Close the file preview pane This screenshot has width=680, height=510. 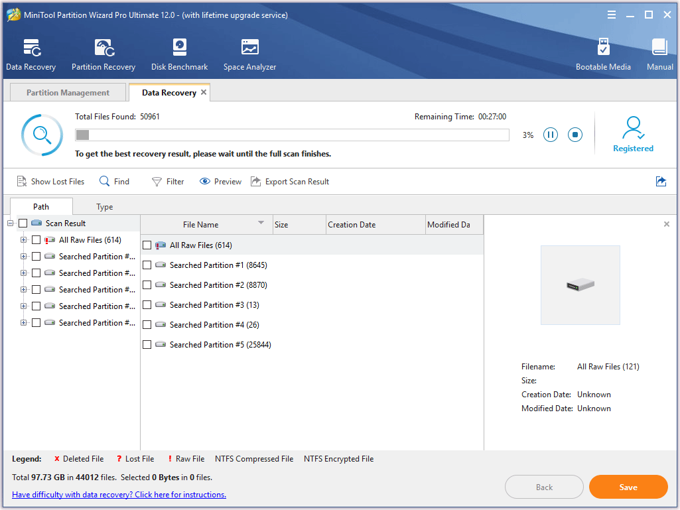tap(667, 224)
